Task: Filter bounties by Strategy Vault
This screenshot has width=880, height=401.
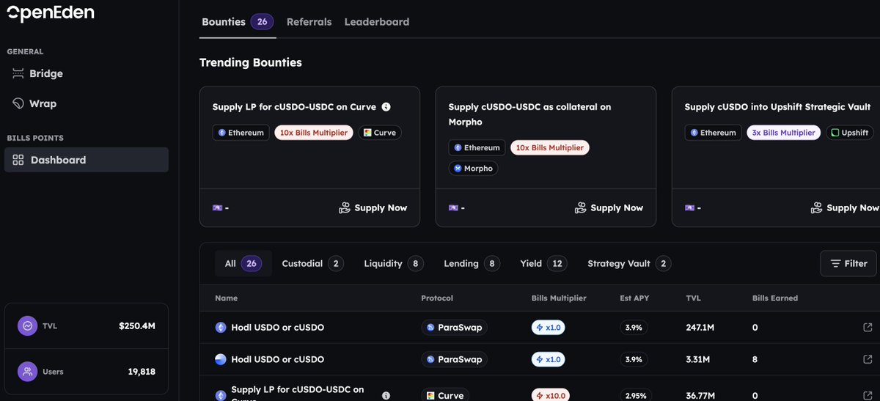Action: point(629,264)
